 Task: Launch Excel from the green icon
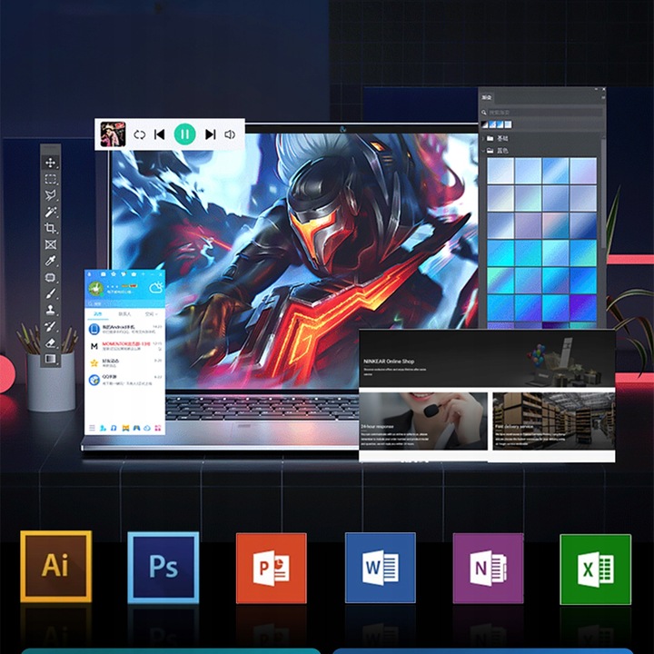click(596, 569)
